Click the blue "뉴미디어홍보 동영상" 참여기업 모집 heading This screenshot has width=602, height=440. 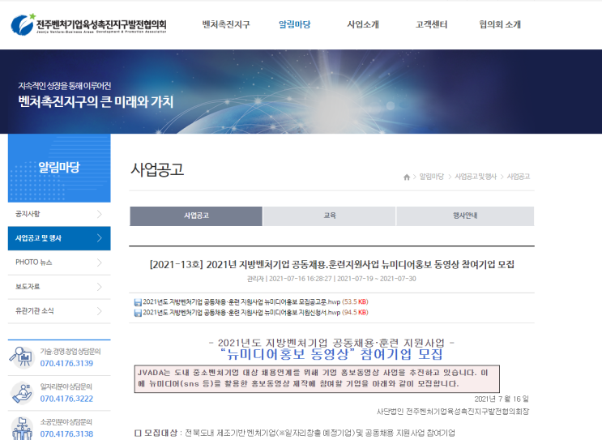point(331,354)
